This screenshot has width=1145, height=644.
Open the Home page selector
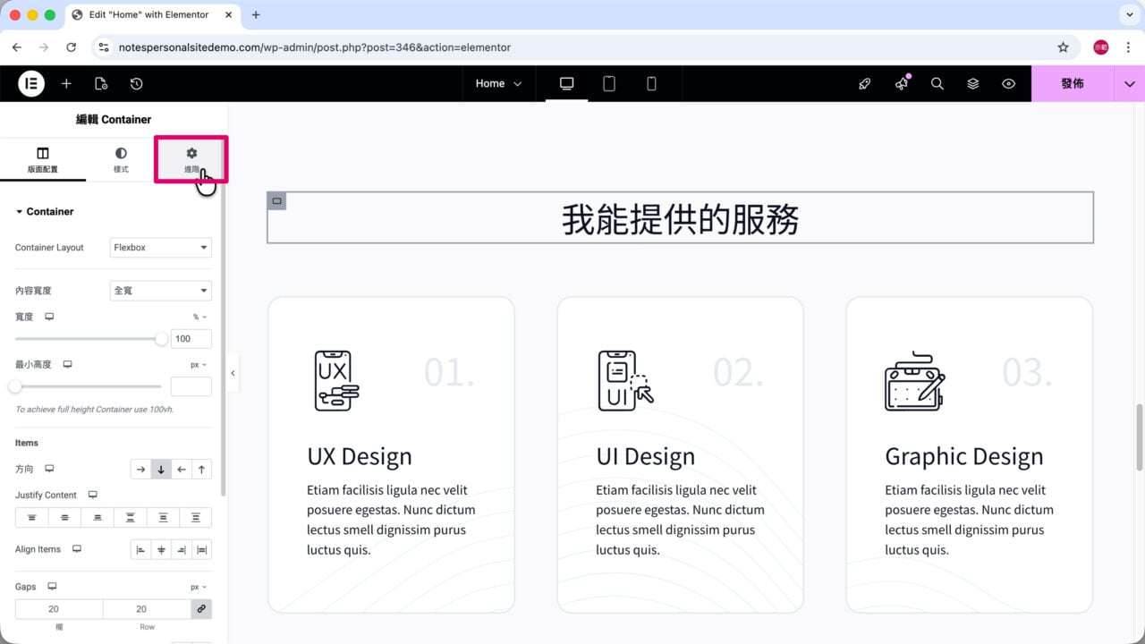498,83
